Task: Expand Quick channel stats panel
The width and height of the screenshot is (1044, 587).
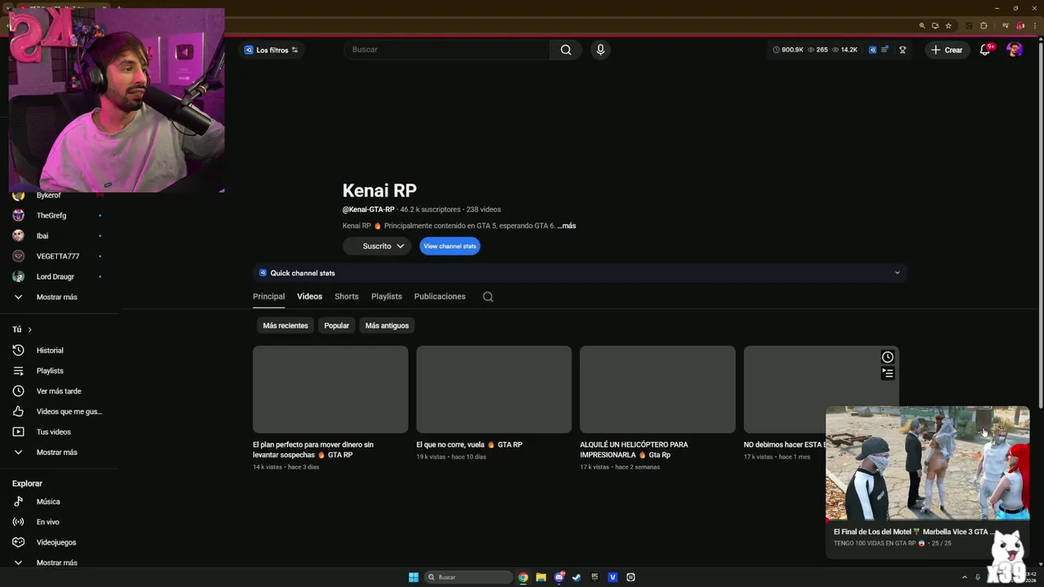Action: click(580, 273)
